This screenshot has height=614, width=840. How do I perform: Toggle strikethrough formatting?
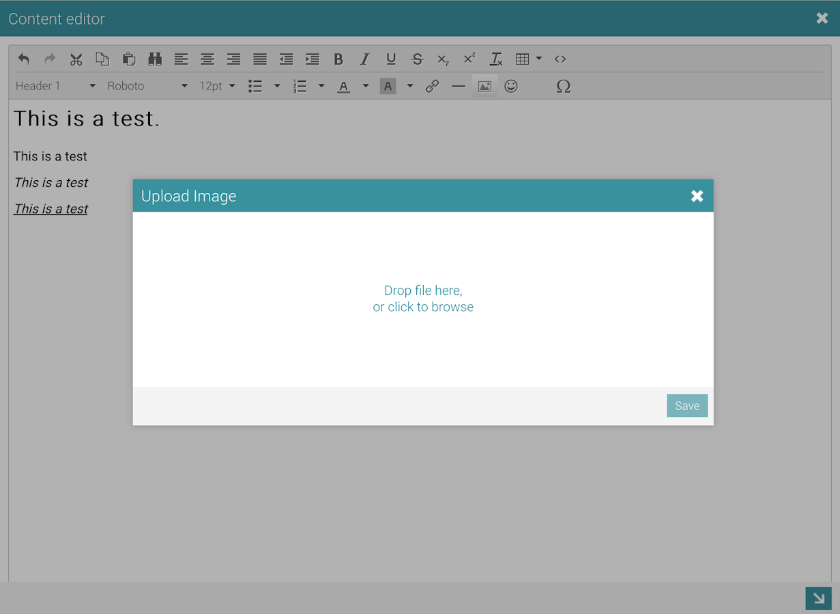[x=417, y=59]
